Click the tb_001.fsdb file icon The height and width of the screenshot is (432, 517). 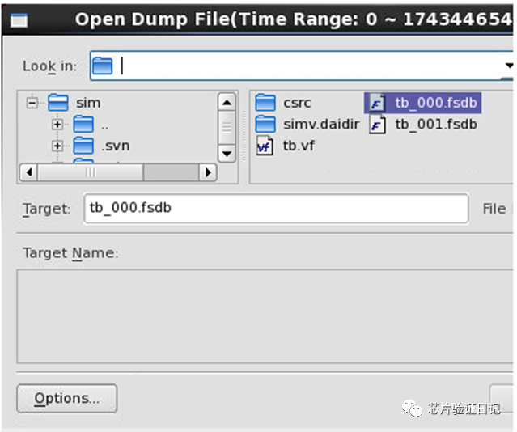[x=377, y=125]
